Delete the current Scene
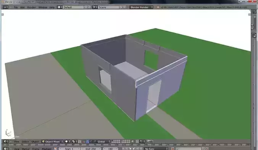 124,7
